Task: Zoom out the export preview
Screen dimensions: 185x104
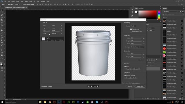Action: (92, 86)
